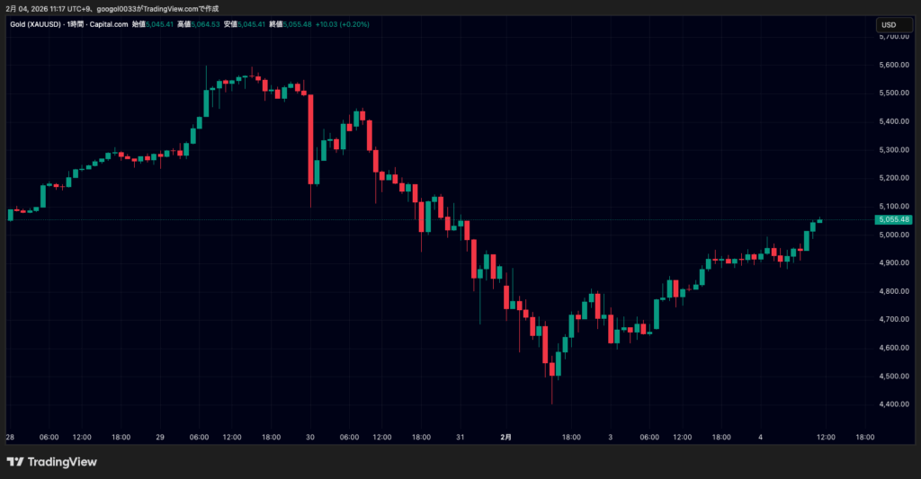Click date 4 on the time axis
This screenshot has width=921, height=479.
[x=762, y=437]
